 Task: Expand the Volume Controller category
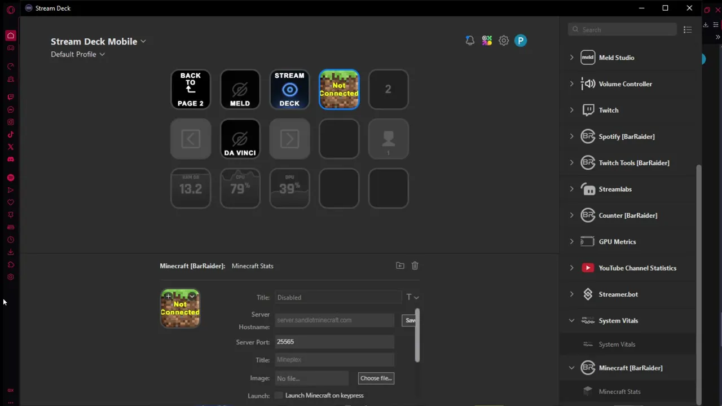coord(571,84)
